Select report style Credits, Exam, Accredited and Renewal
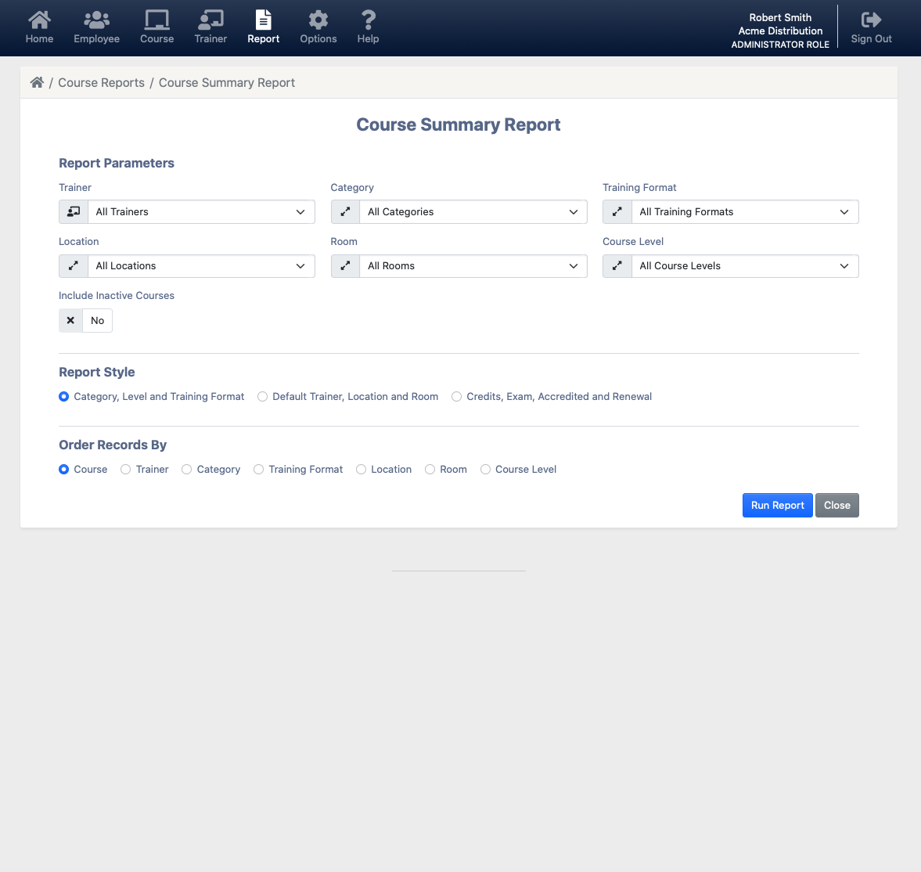Image resolution: width=921 pixels, height=872 pixels. point(456,397)
